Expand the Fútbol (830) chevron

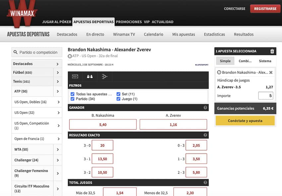pos(58,73)
